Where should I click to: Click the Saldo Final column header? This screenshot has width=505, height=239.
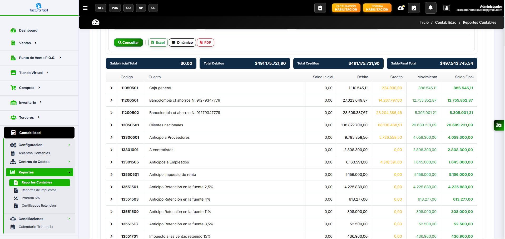point(464,77)
